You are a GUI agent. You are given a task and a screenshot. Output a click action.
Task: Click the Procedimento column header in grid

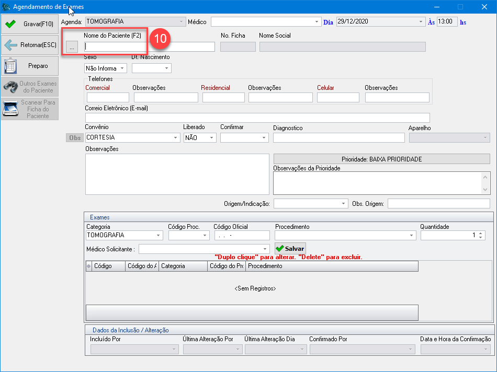(x=332, y=266)
